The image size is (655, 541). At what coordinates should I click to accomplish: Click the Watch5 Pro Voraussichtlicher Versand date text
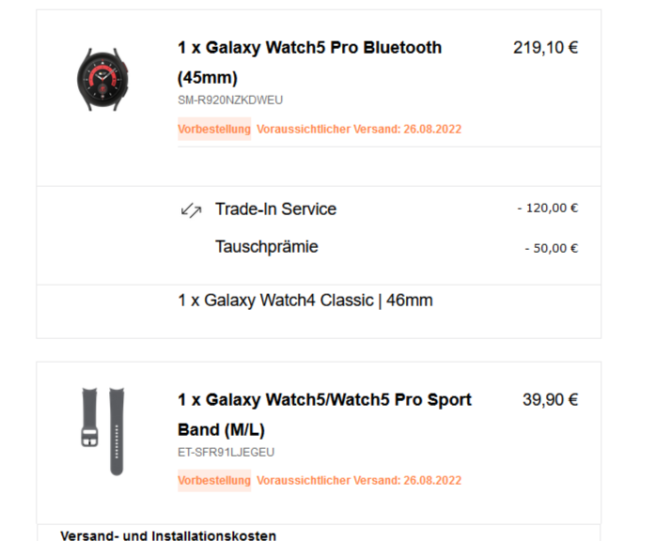(359, 129)
